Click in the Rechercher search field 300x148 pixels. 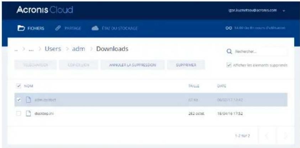click(257, 51)
